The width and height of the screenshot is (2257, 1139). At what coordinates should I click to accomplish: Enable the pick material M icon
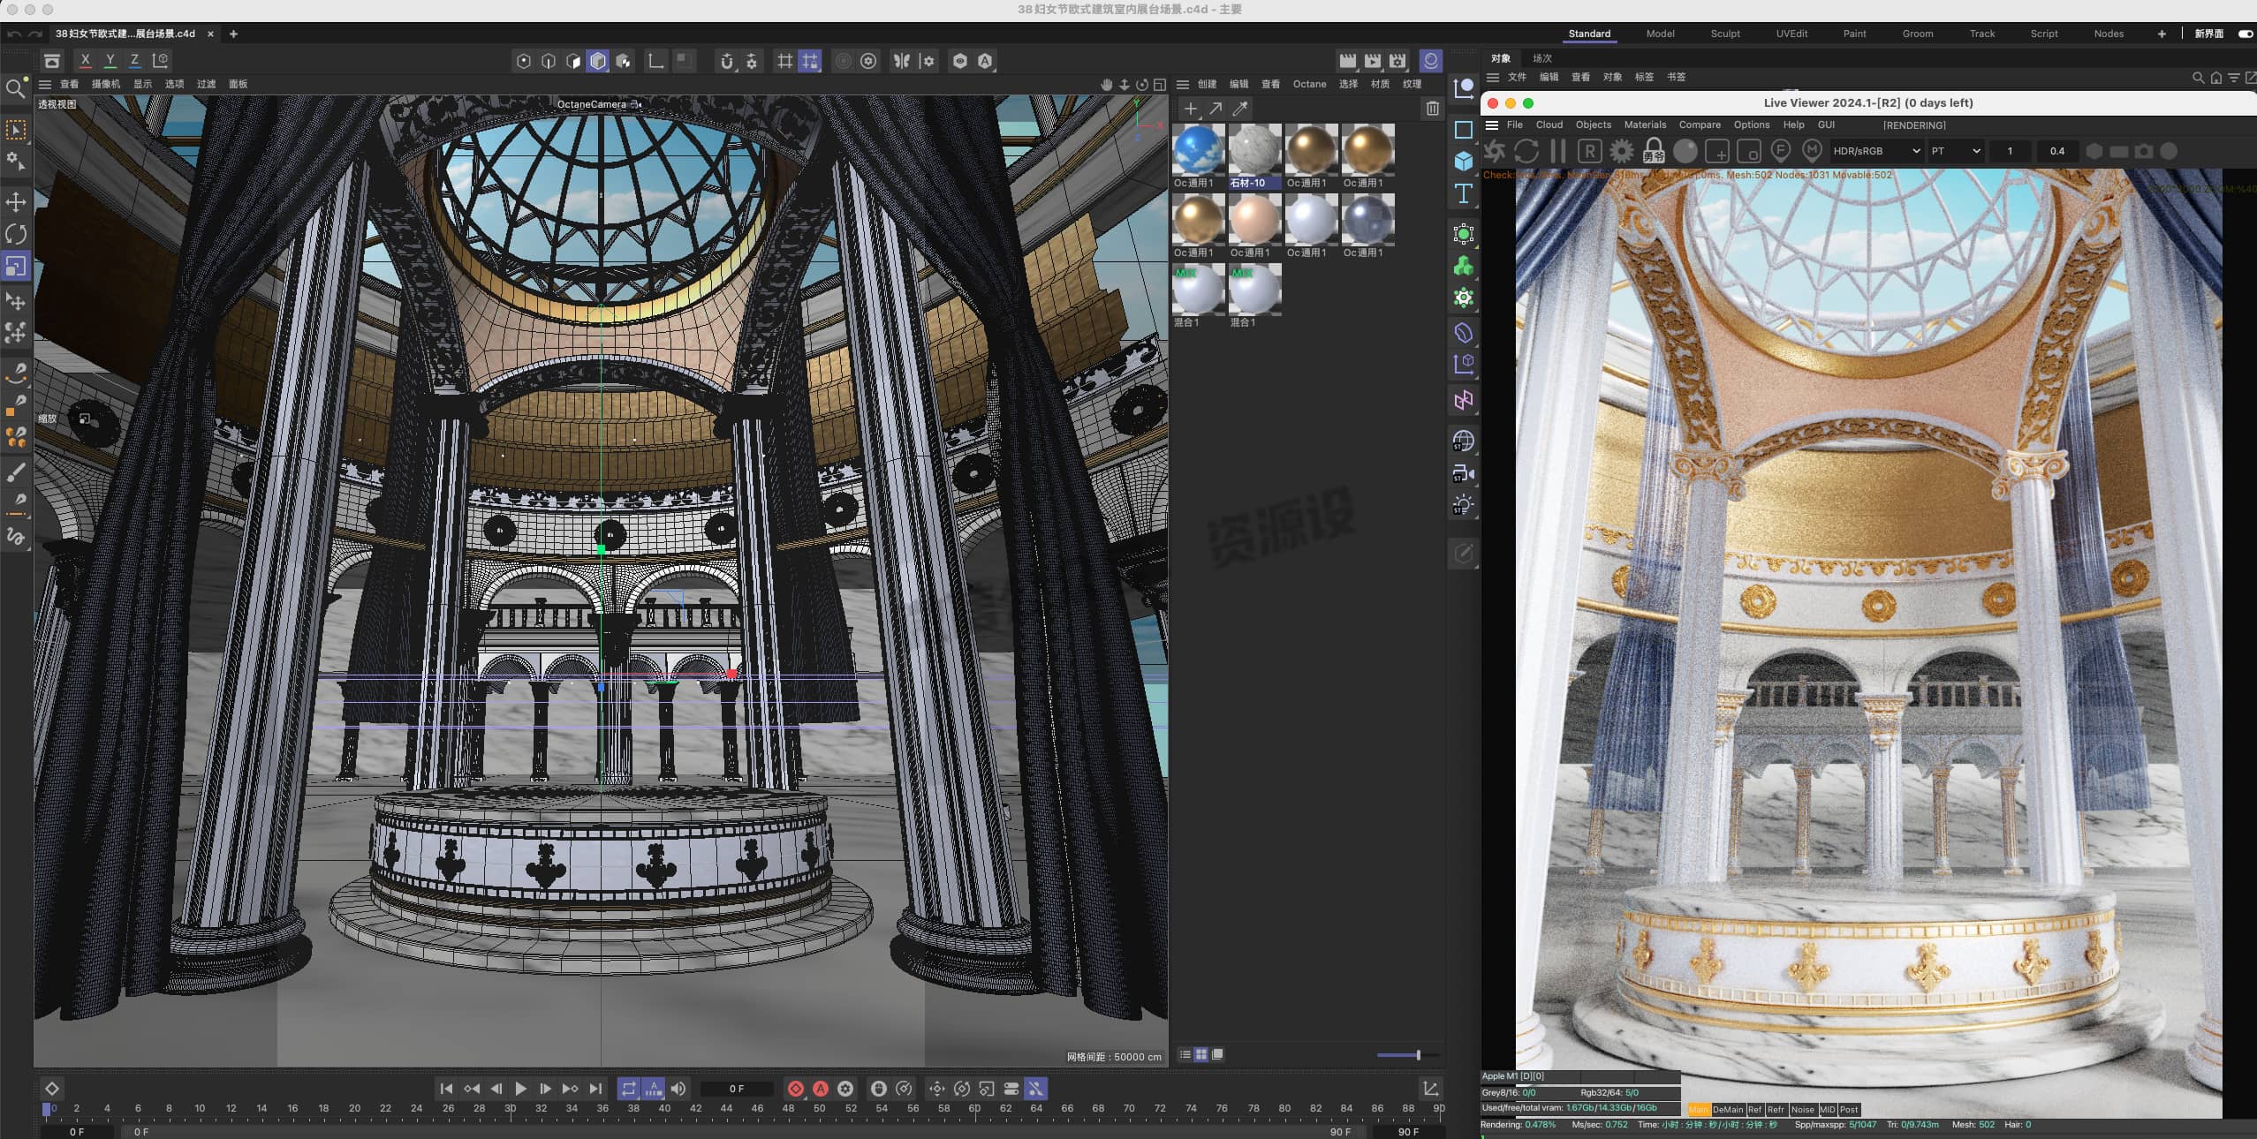[x=1813, y=151]
